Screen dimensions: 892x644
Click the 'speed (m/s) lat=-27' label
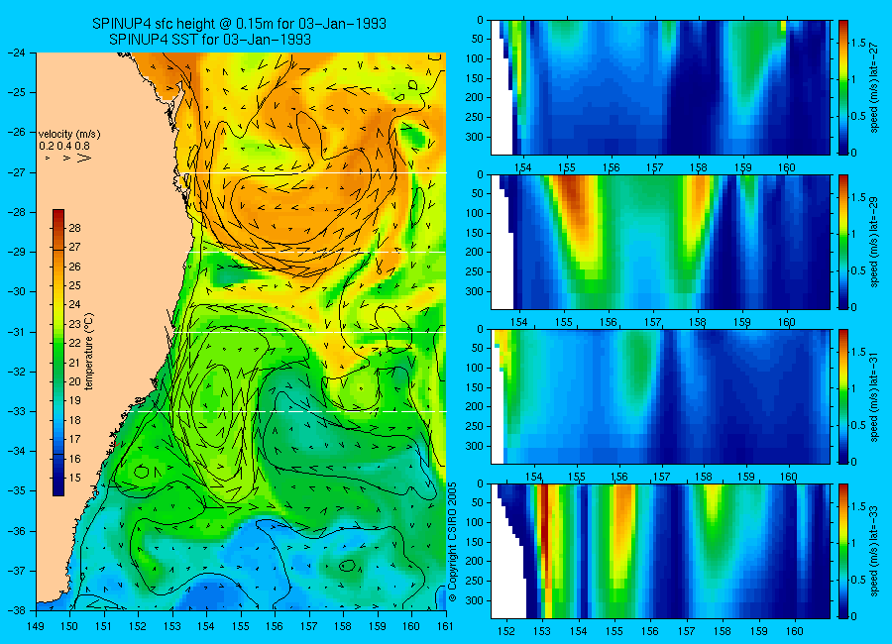click(x=874, y=87)
